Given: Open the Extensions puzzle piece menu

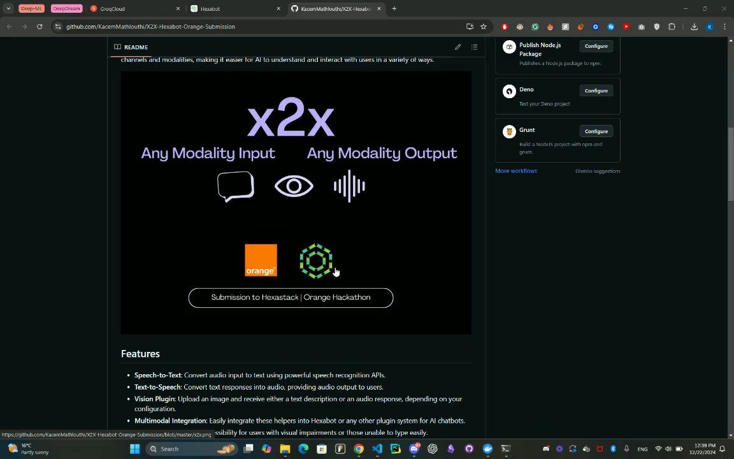Looking at the screenshot, I should click(x=672, y=27).
